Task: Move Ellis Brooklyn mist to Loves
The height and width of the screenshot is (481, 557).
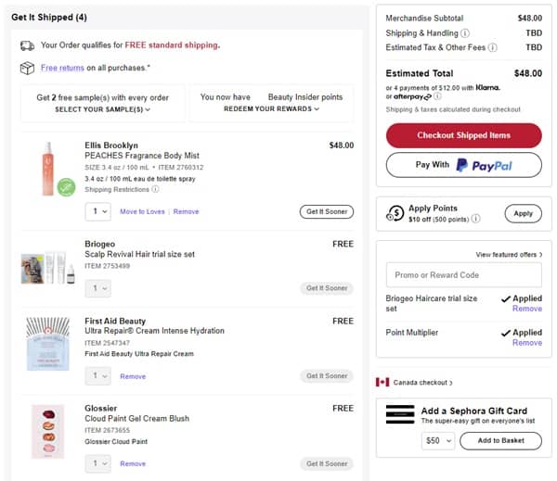Action: pos(142,211)
